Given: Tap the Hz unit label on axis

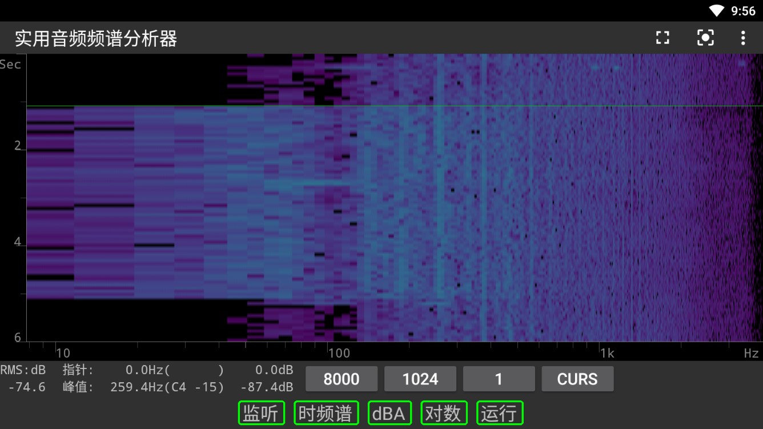Looking at the screenshot, I should click(751, 353).
